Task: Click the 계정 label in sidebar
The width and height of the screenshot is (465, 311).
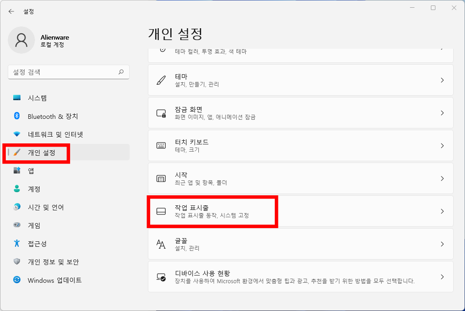Action: pos(34,189)
